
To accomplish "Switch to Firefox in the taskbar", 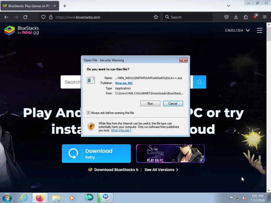I will click(40, 198).
